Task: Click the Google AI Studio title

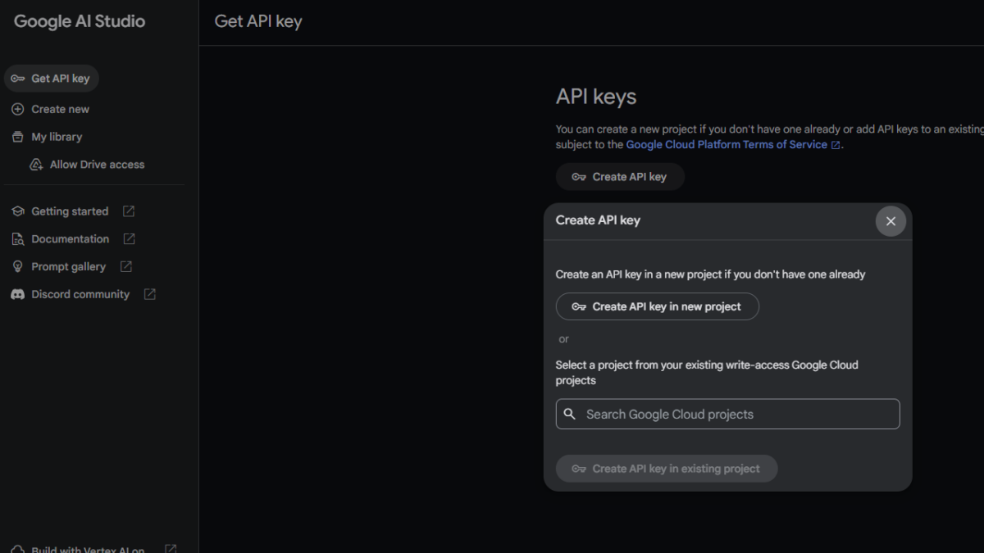Action: [78, 21]
